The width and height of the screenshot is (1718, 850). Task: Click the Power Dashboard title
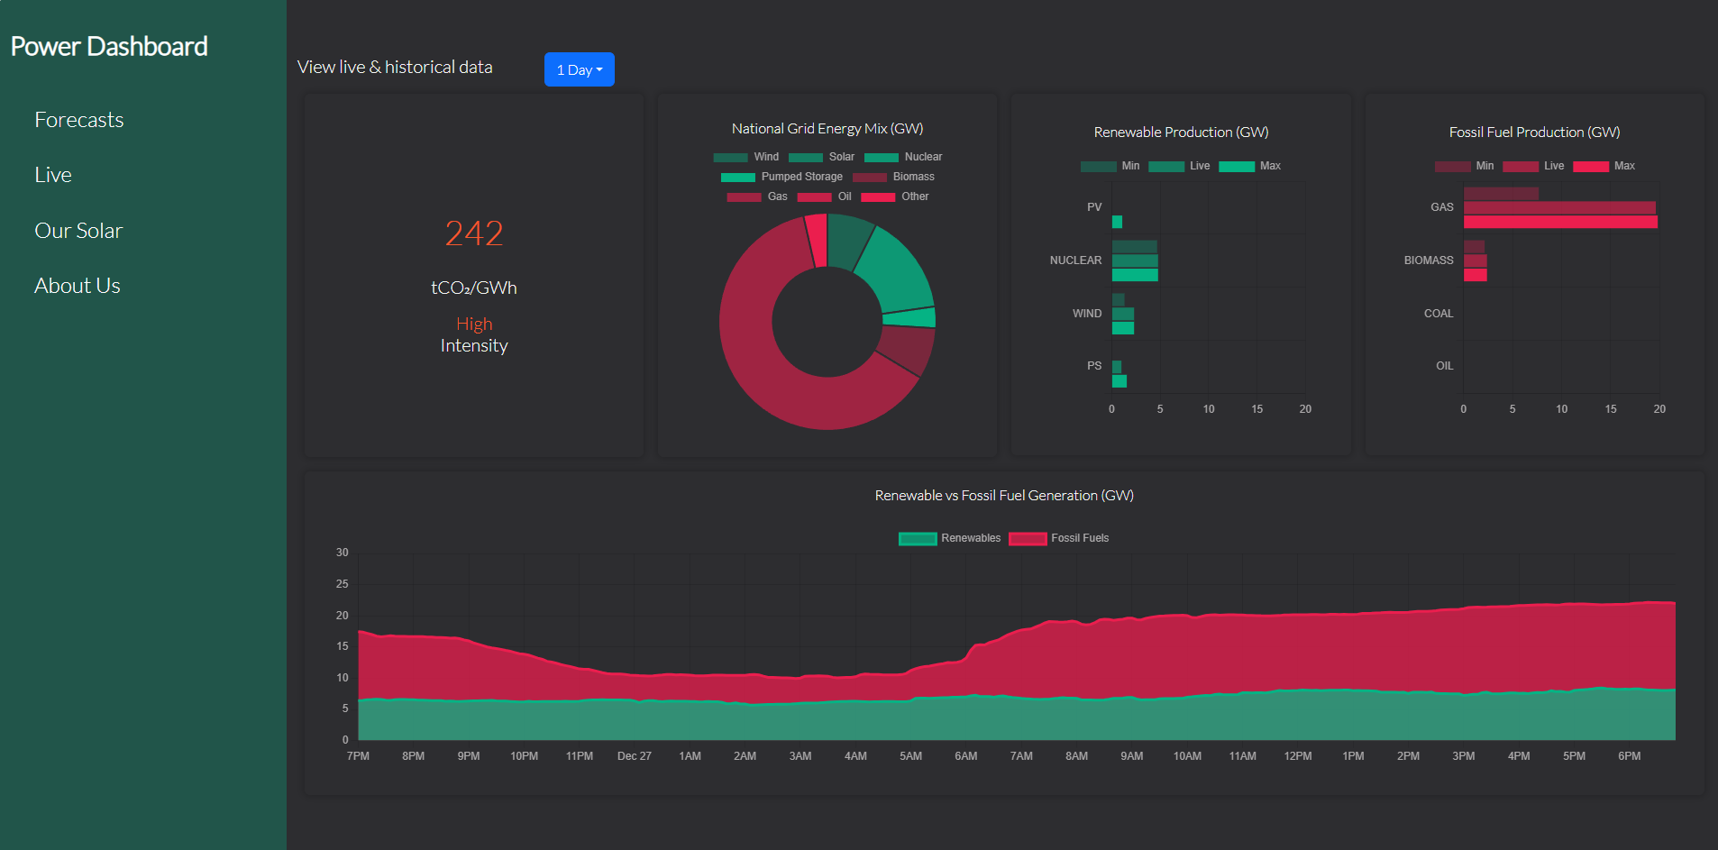[109, 45]
